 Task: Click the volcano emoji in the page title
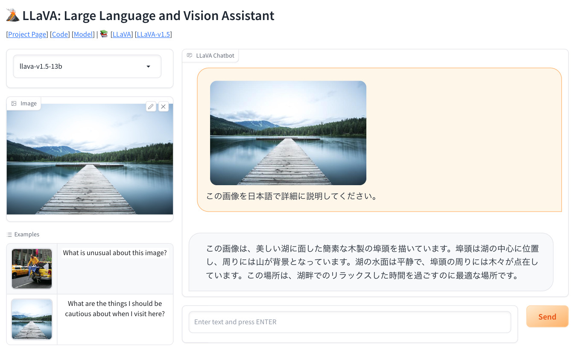pos(12,15)
